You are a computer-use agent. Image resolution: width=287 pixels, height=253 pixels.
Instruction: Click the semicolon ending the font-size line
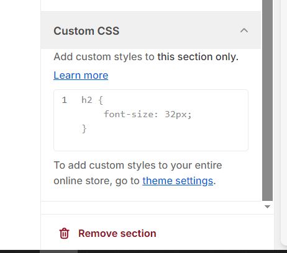pos(189,115)
